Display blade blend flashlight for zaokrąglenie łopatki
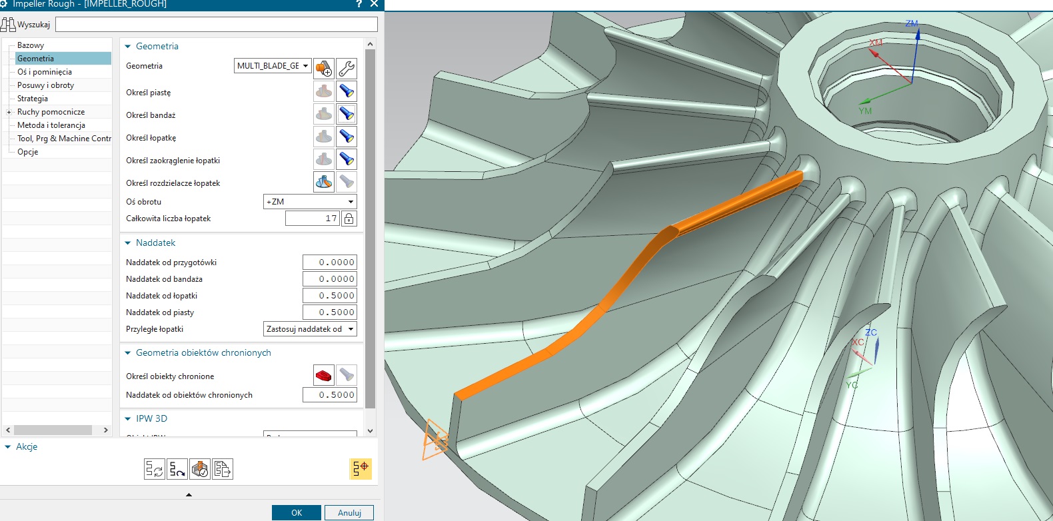The width and height of the screenshot is (1053, 521). 347,159
